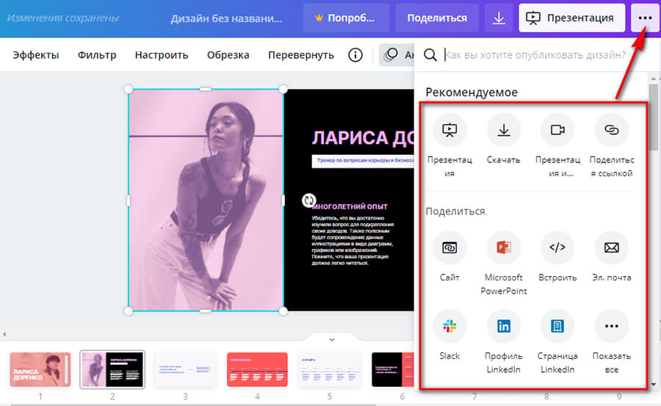Screen dimensions: 661x406
Task: Open the Эффекты toolbar menu
Action: coord(36,55)
